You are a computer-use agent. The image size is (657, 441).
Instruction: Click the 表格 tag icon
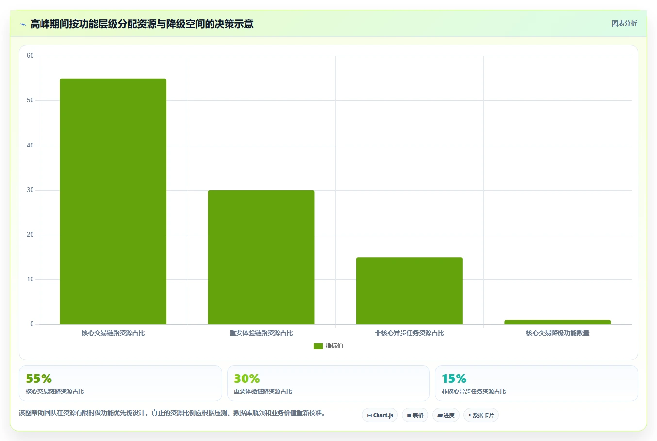click(409, 416)
